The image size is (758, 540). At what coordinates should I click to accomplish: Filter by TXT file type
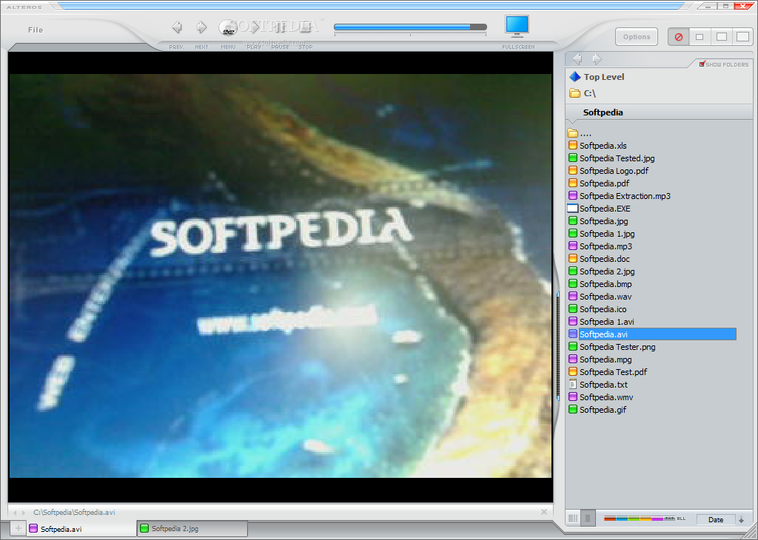pyautogui.click(x=669, y=519)
